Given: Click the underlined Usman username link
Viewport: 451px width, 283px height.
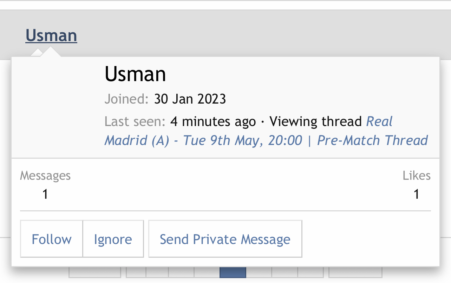Looking at the screenshot, I should click(x=51, y=36).
